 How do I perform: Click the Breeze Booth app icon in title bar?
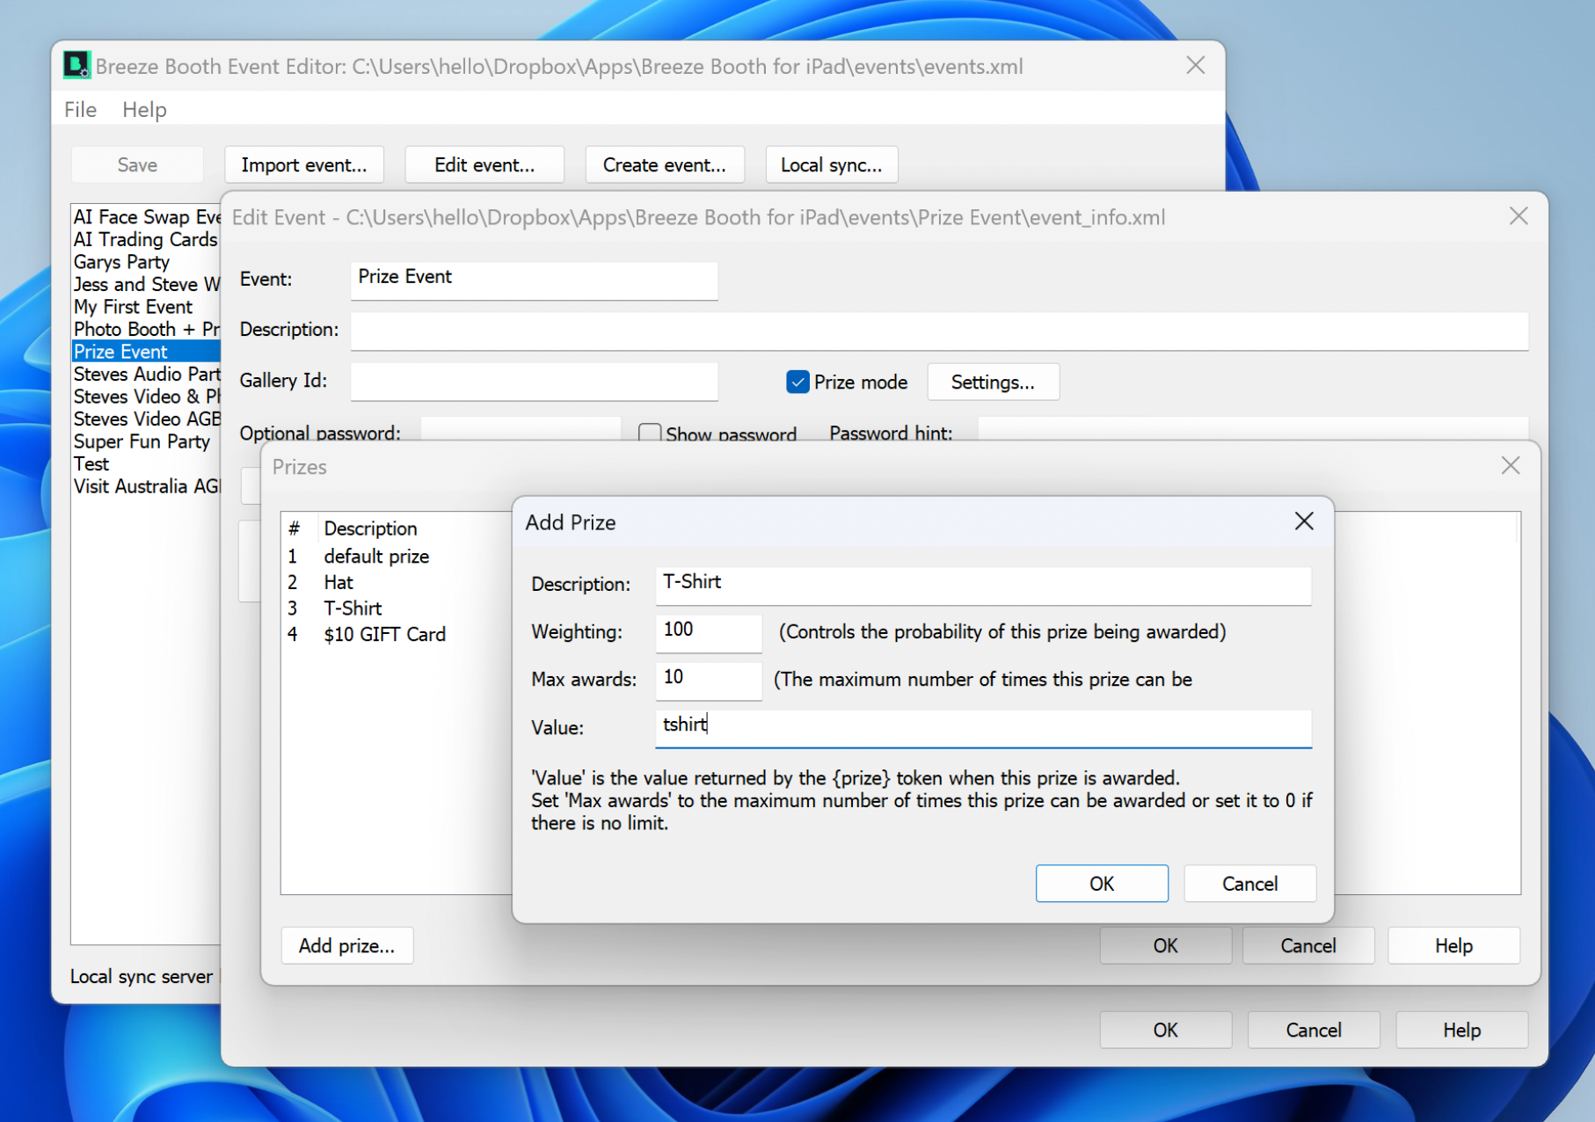tap(76, 66)
